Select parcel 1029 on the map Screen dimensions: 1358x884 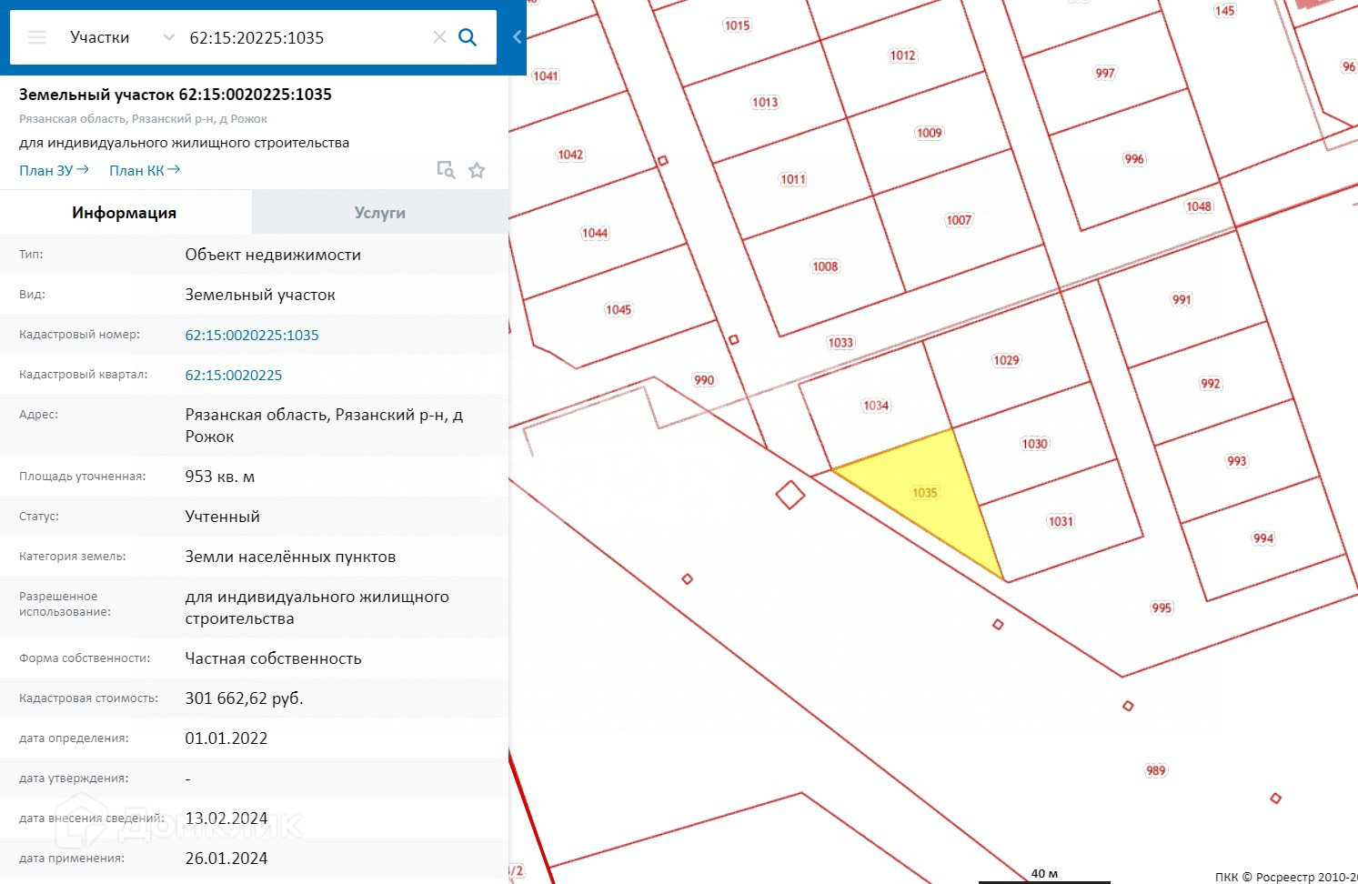point(1006,360)
